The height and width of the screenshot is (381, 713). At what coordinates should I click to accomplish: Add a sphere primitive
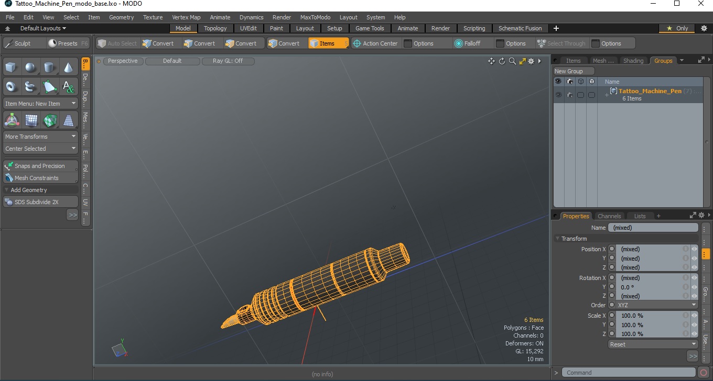pos(30,68)
